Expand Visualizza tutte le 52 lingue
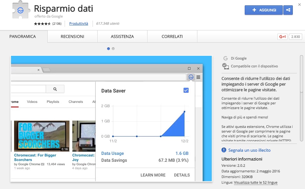Screen dimensions: 305x189 click(255, 182)
